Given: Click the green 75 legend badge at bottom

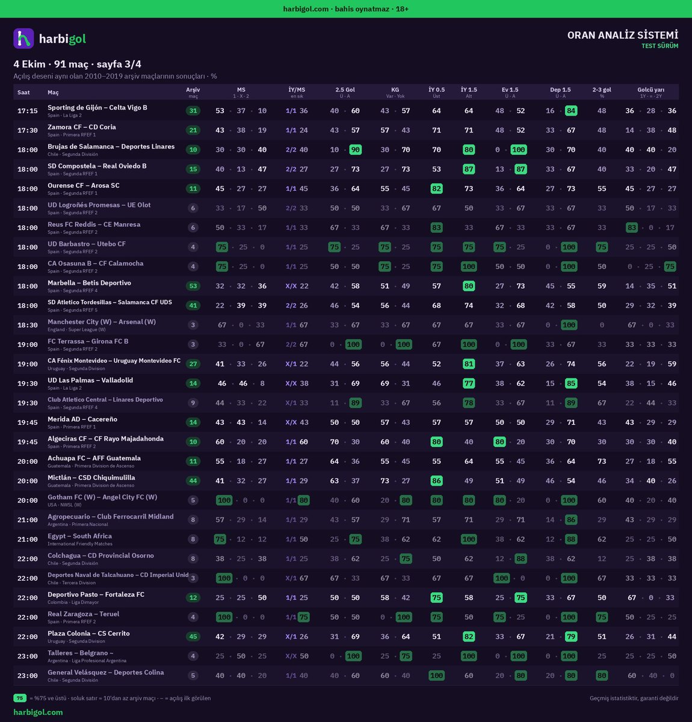Looking at the screenshot, I should [x=20, y=699].
